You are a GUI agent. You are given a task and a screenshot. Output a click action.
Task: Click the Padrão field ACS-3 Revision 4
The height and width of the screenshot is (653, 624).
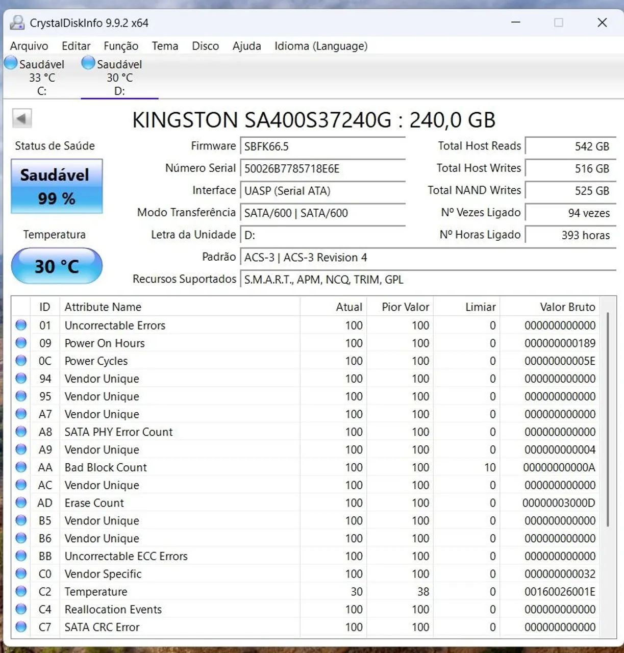coord(428,257)
